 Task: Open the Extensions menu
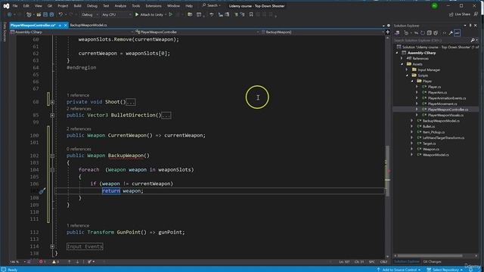pos(153,6)
